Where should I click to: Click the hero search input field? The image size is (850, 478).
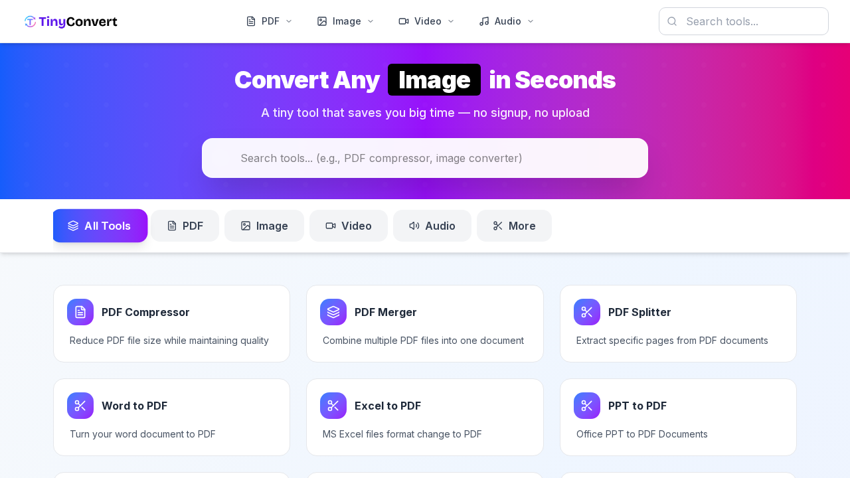(x=424, y=158)
